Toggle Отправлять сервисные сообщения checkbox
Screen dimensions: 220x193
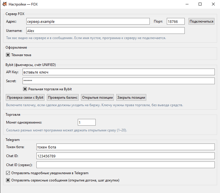(x=8, y=180)
